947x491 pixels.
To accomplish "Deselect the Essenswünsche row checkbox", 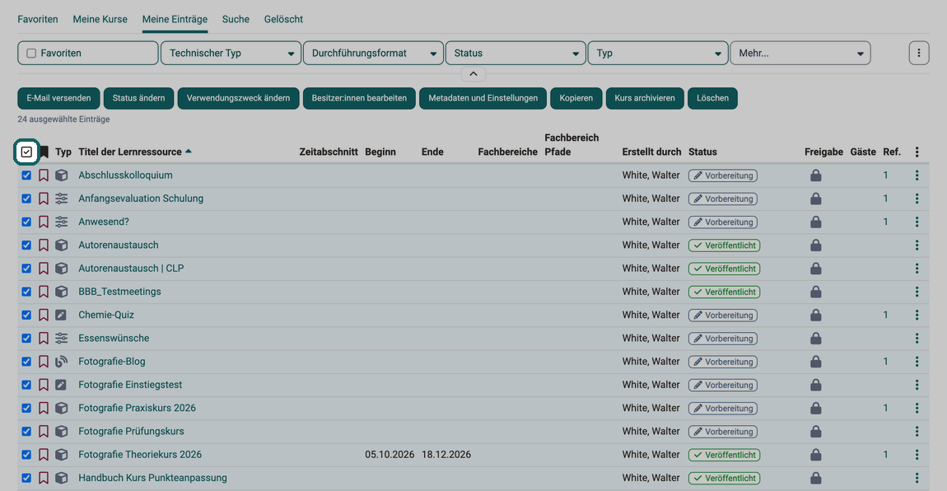I will (26, 339).
